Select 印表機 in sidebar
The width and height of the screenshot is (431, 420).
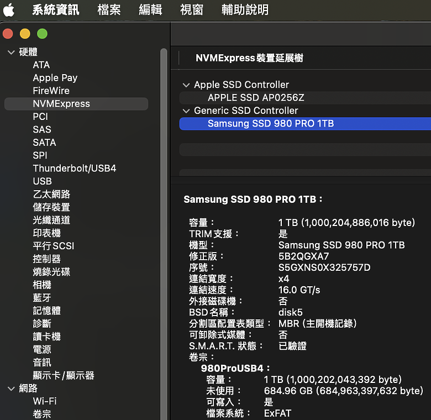click(x=47, y=233)
